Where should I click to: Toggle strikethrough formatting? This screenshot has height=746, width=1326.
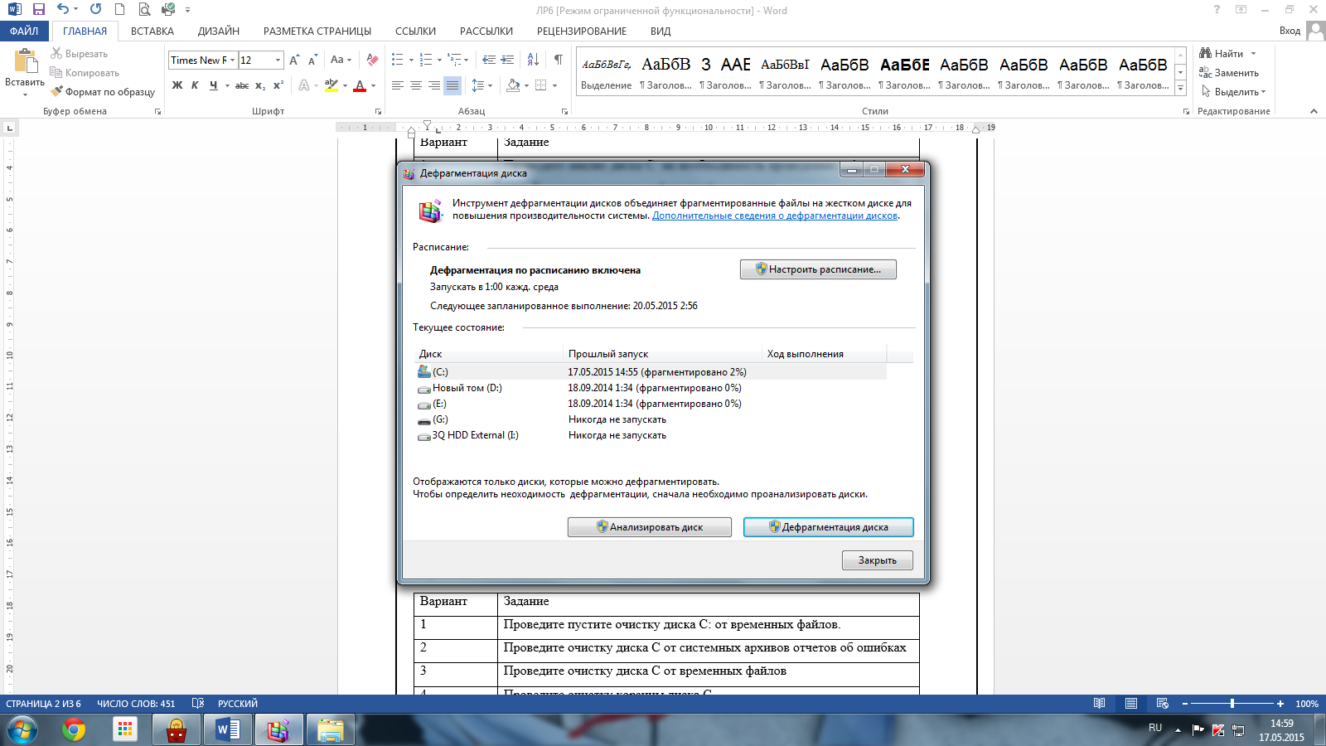click(x=241, y=85)
